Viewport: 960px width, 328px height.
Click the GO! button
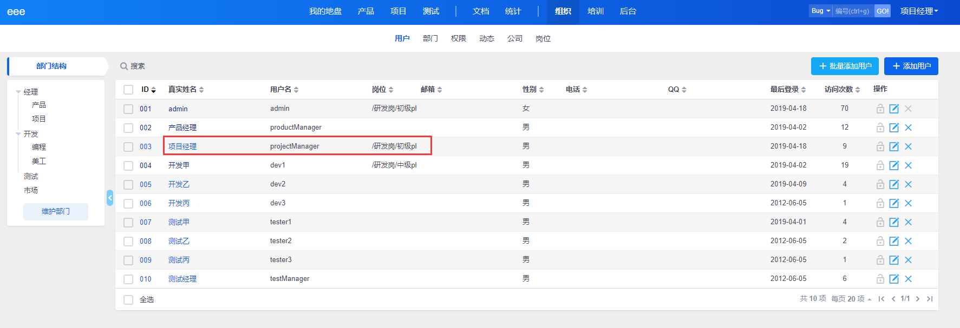[883, 11]
